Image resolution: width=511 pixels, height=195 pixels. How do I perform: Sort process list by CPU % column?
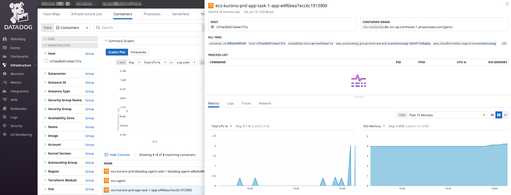pyautogui.click(x=461, y=62)
